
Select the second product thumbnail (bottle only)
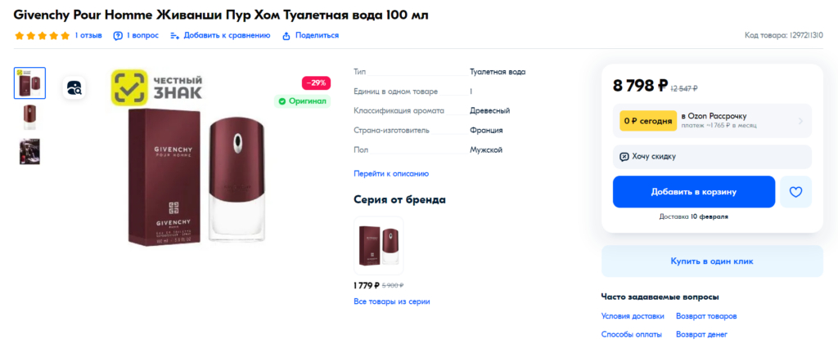click(x=30, y=117)
